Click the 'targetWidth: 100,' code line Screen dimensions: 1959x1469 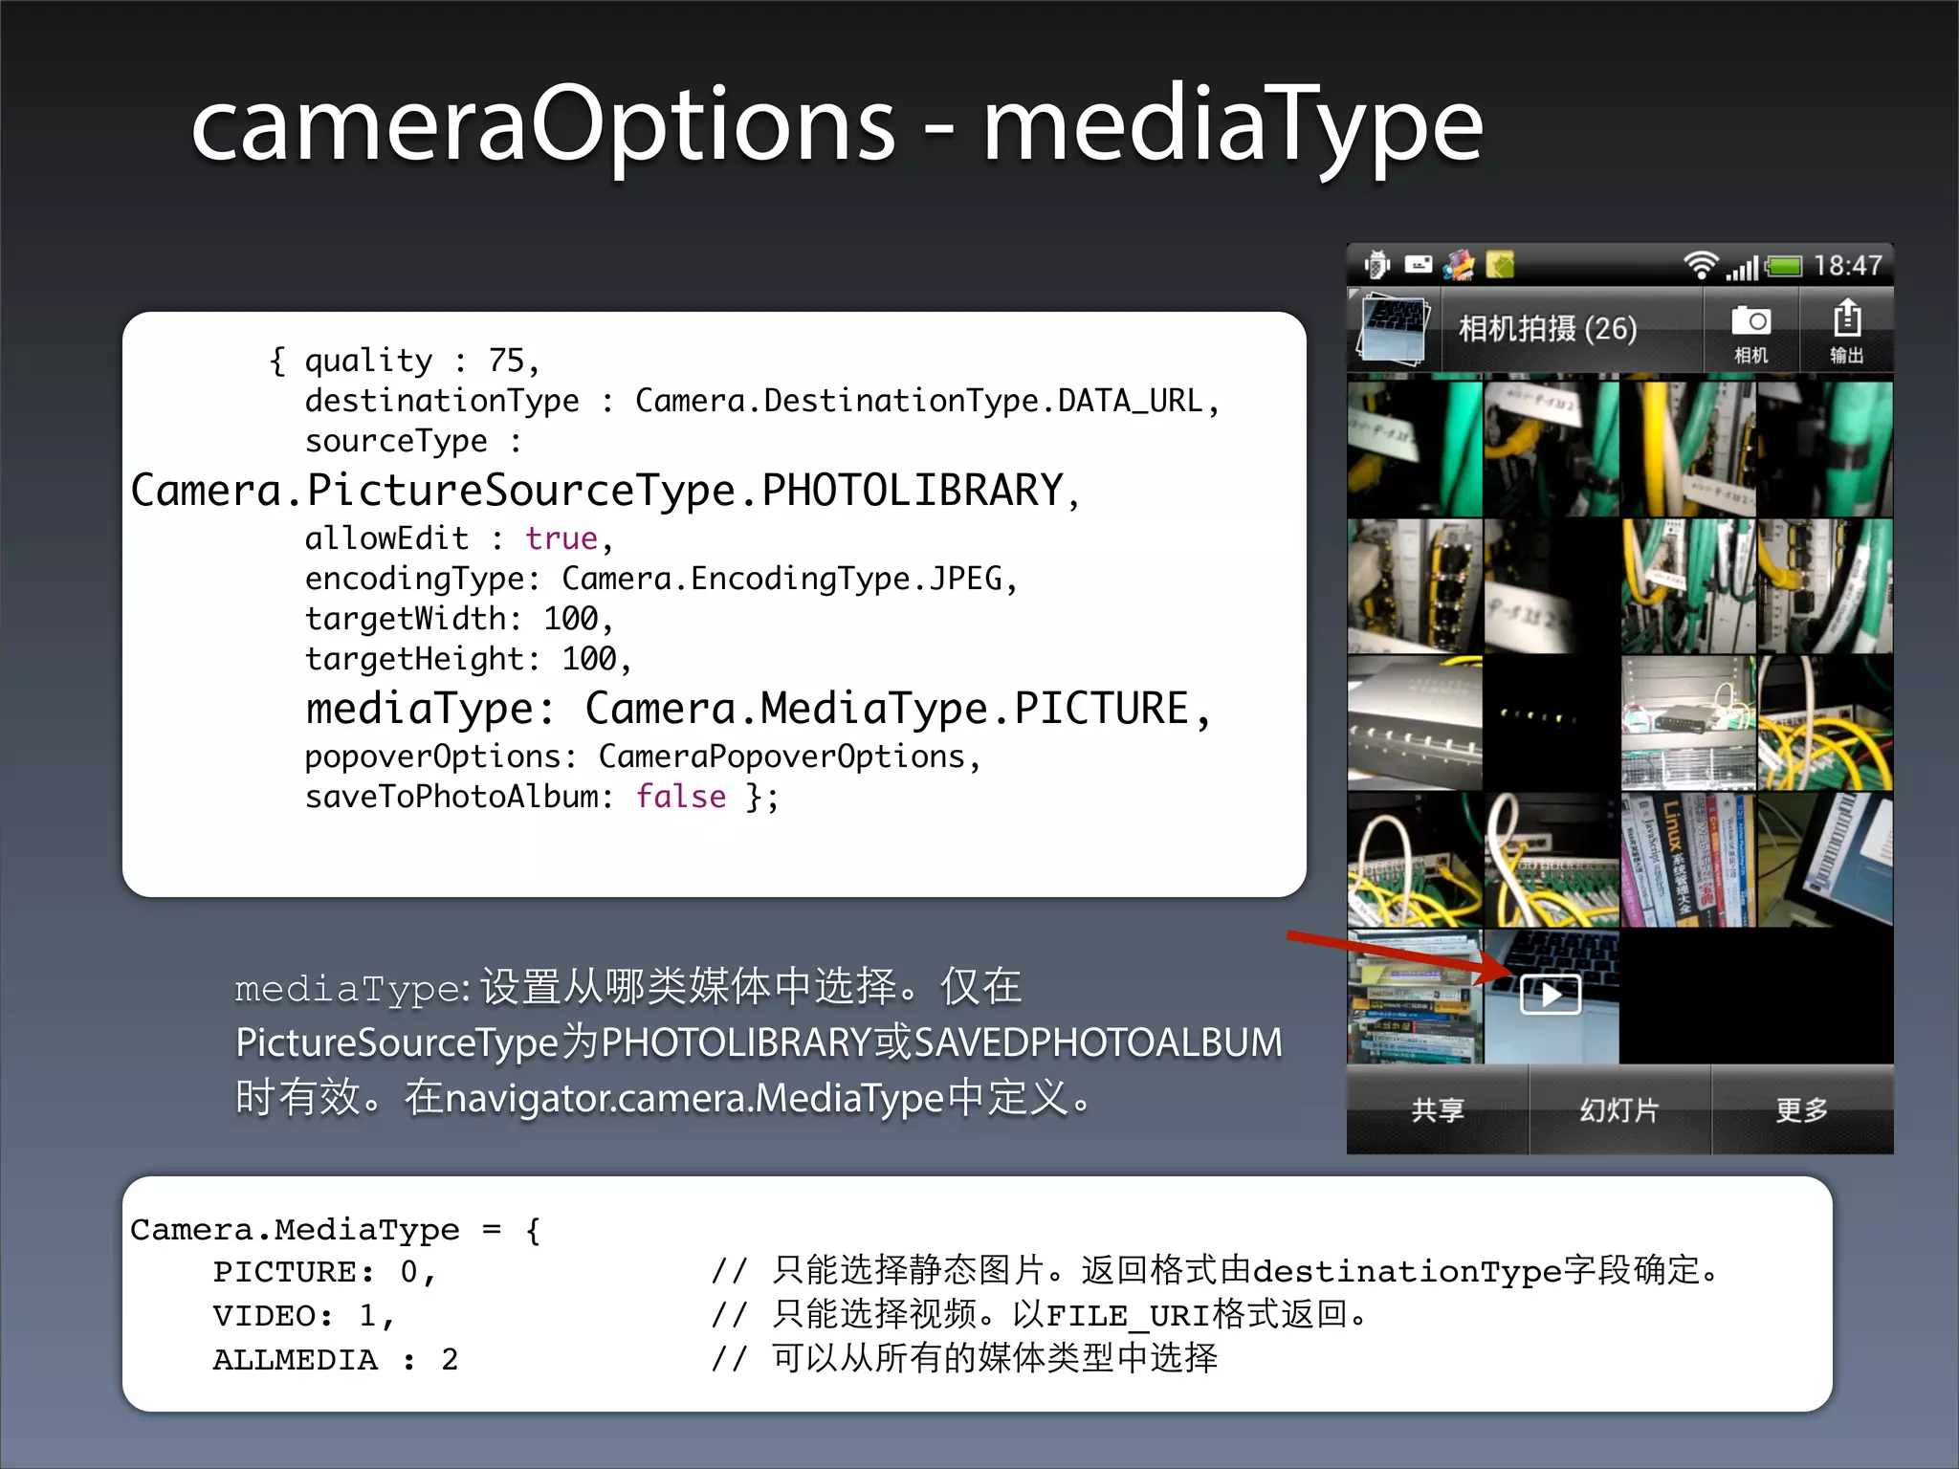(459, 619)
